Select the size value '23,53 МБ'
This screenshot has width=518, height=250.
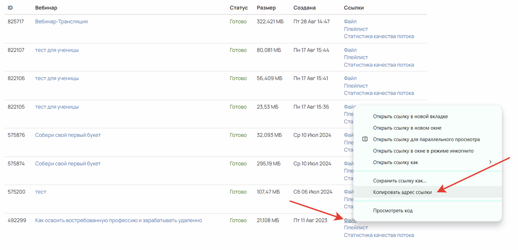(268, 107)
